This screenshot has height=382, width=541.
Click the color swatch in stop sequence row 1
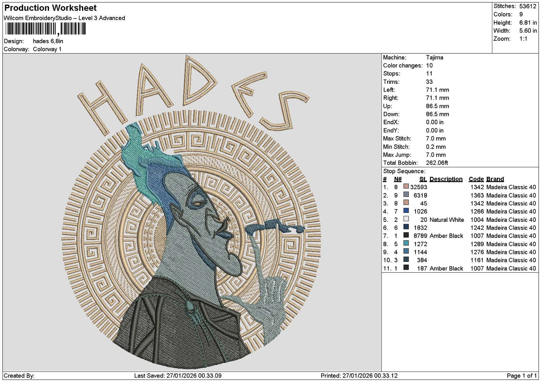(406, 186)
